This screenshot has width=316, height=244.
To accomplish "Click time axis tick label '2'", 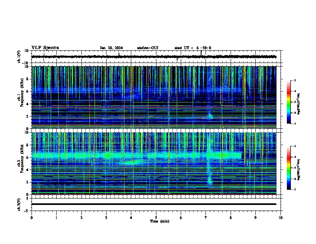I will 81,218.
